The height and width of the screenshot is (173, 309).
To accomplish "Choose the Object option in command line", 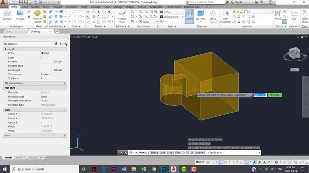I will (x=154, y=153).
